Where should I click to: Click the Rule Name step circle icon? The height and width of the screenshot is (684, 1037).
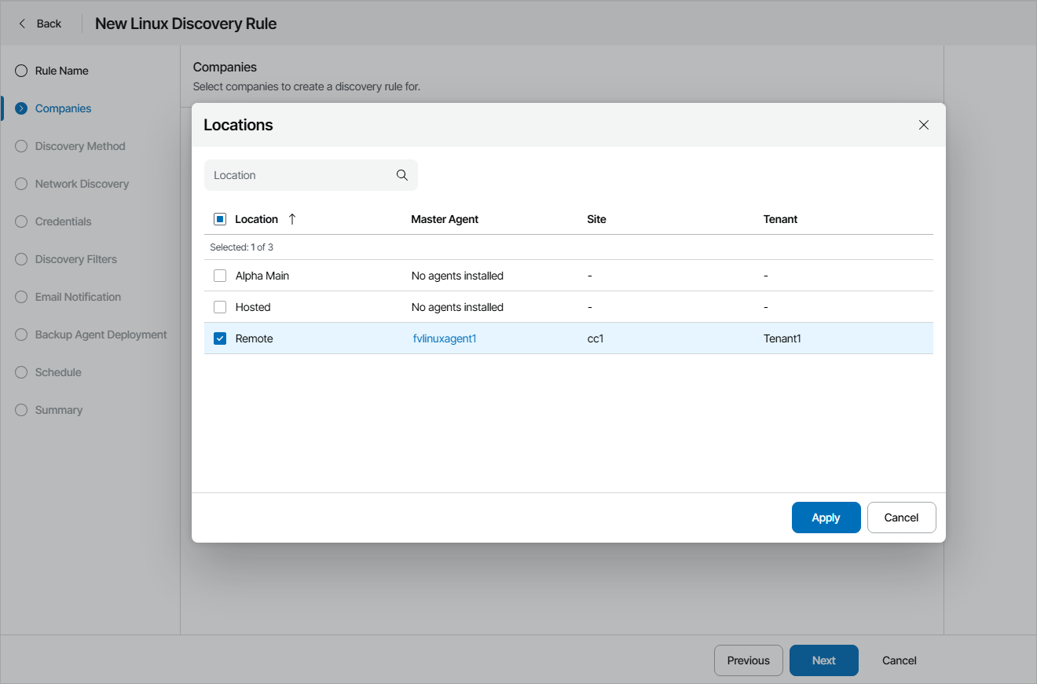[x=21, y=71]
